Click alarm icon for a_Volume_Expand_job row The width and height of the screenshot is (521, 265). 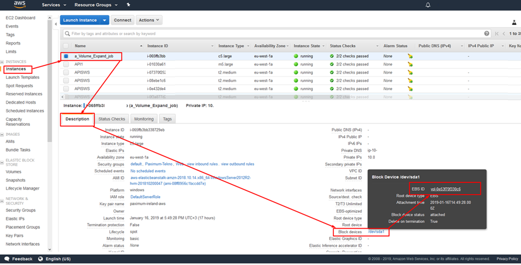point(410,56)
